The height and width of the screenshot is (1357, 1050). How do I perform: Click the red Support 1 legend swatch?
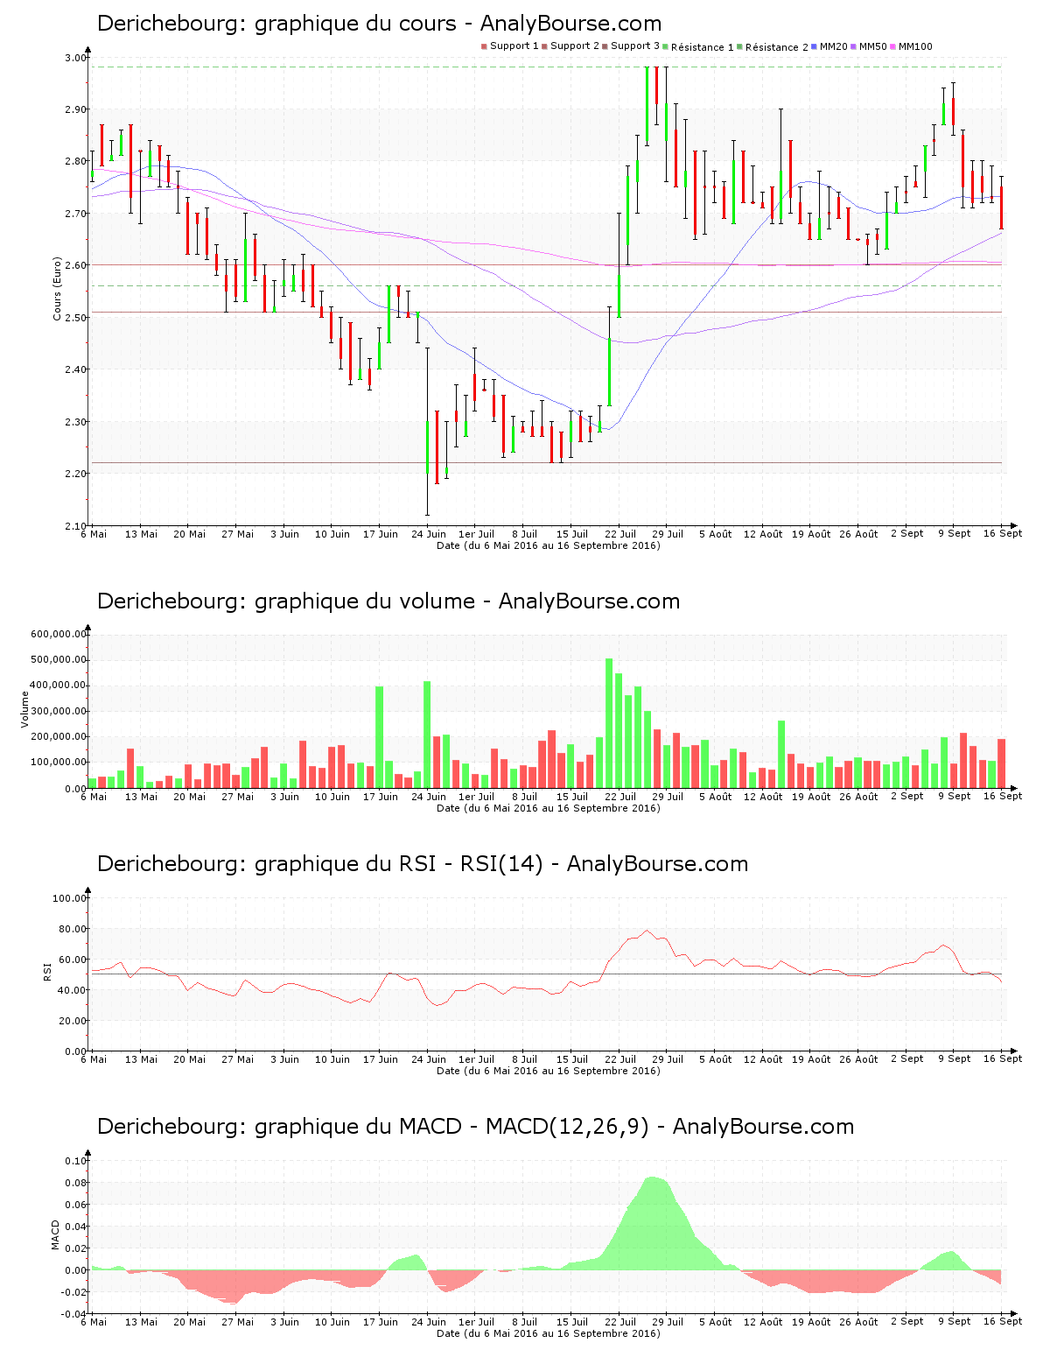point(484,46)
